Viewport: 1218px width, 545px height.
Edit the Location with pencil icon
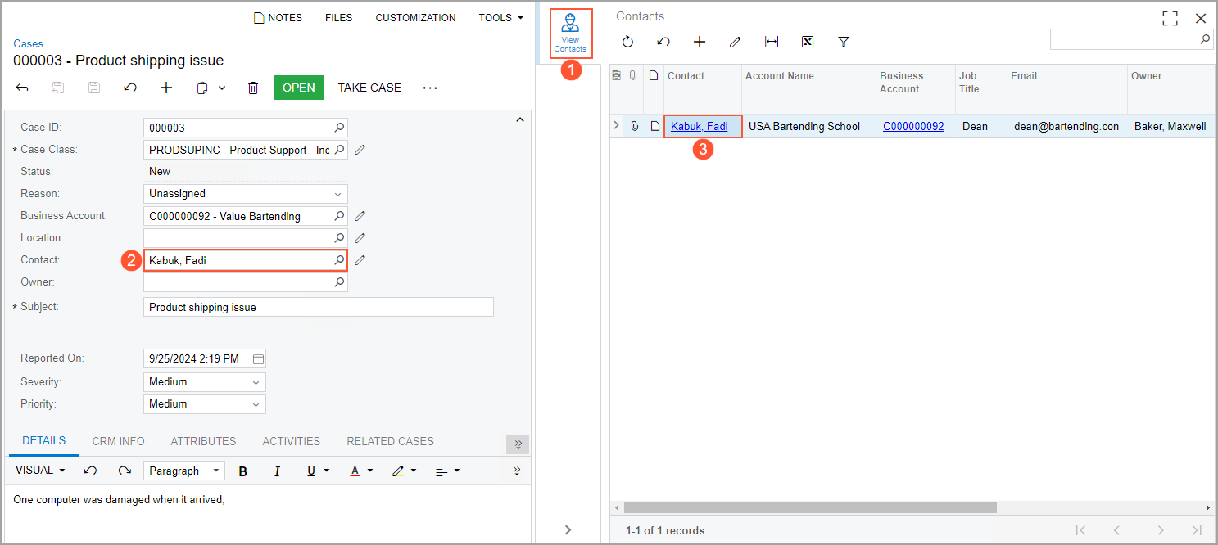[360, 238]
